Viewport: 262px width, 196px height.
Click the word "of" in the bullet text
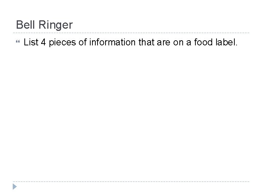[x=83, y=42]
